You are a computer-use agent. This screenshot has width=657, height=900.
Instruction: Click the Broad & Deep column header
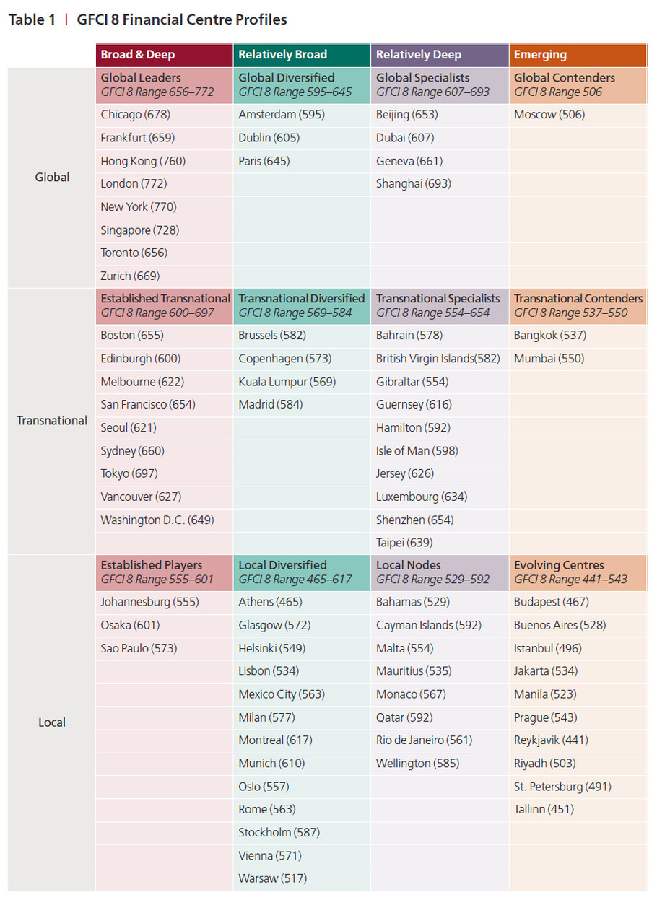(137, 55)
